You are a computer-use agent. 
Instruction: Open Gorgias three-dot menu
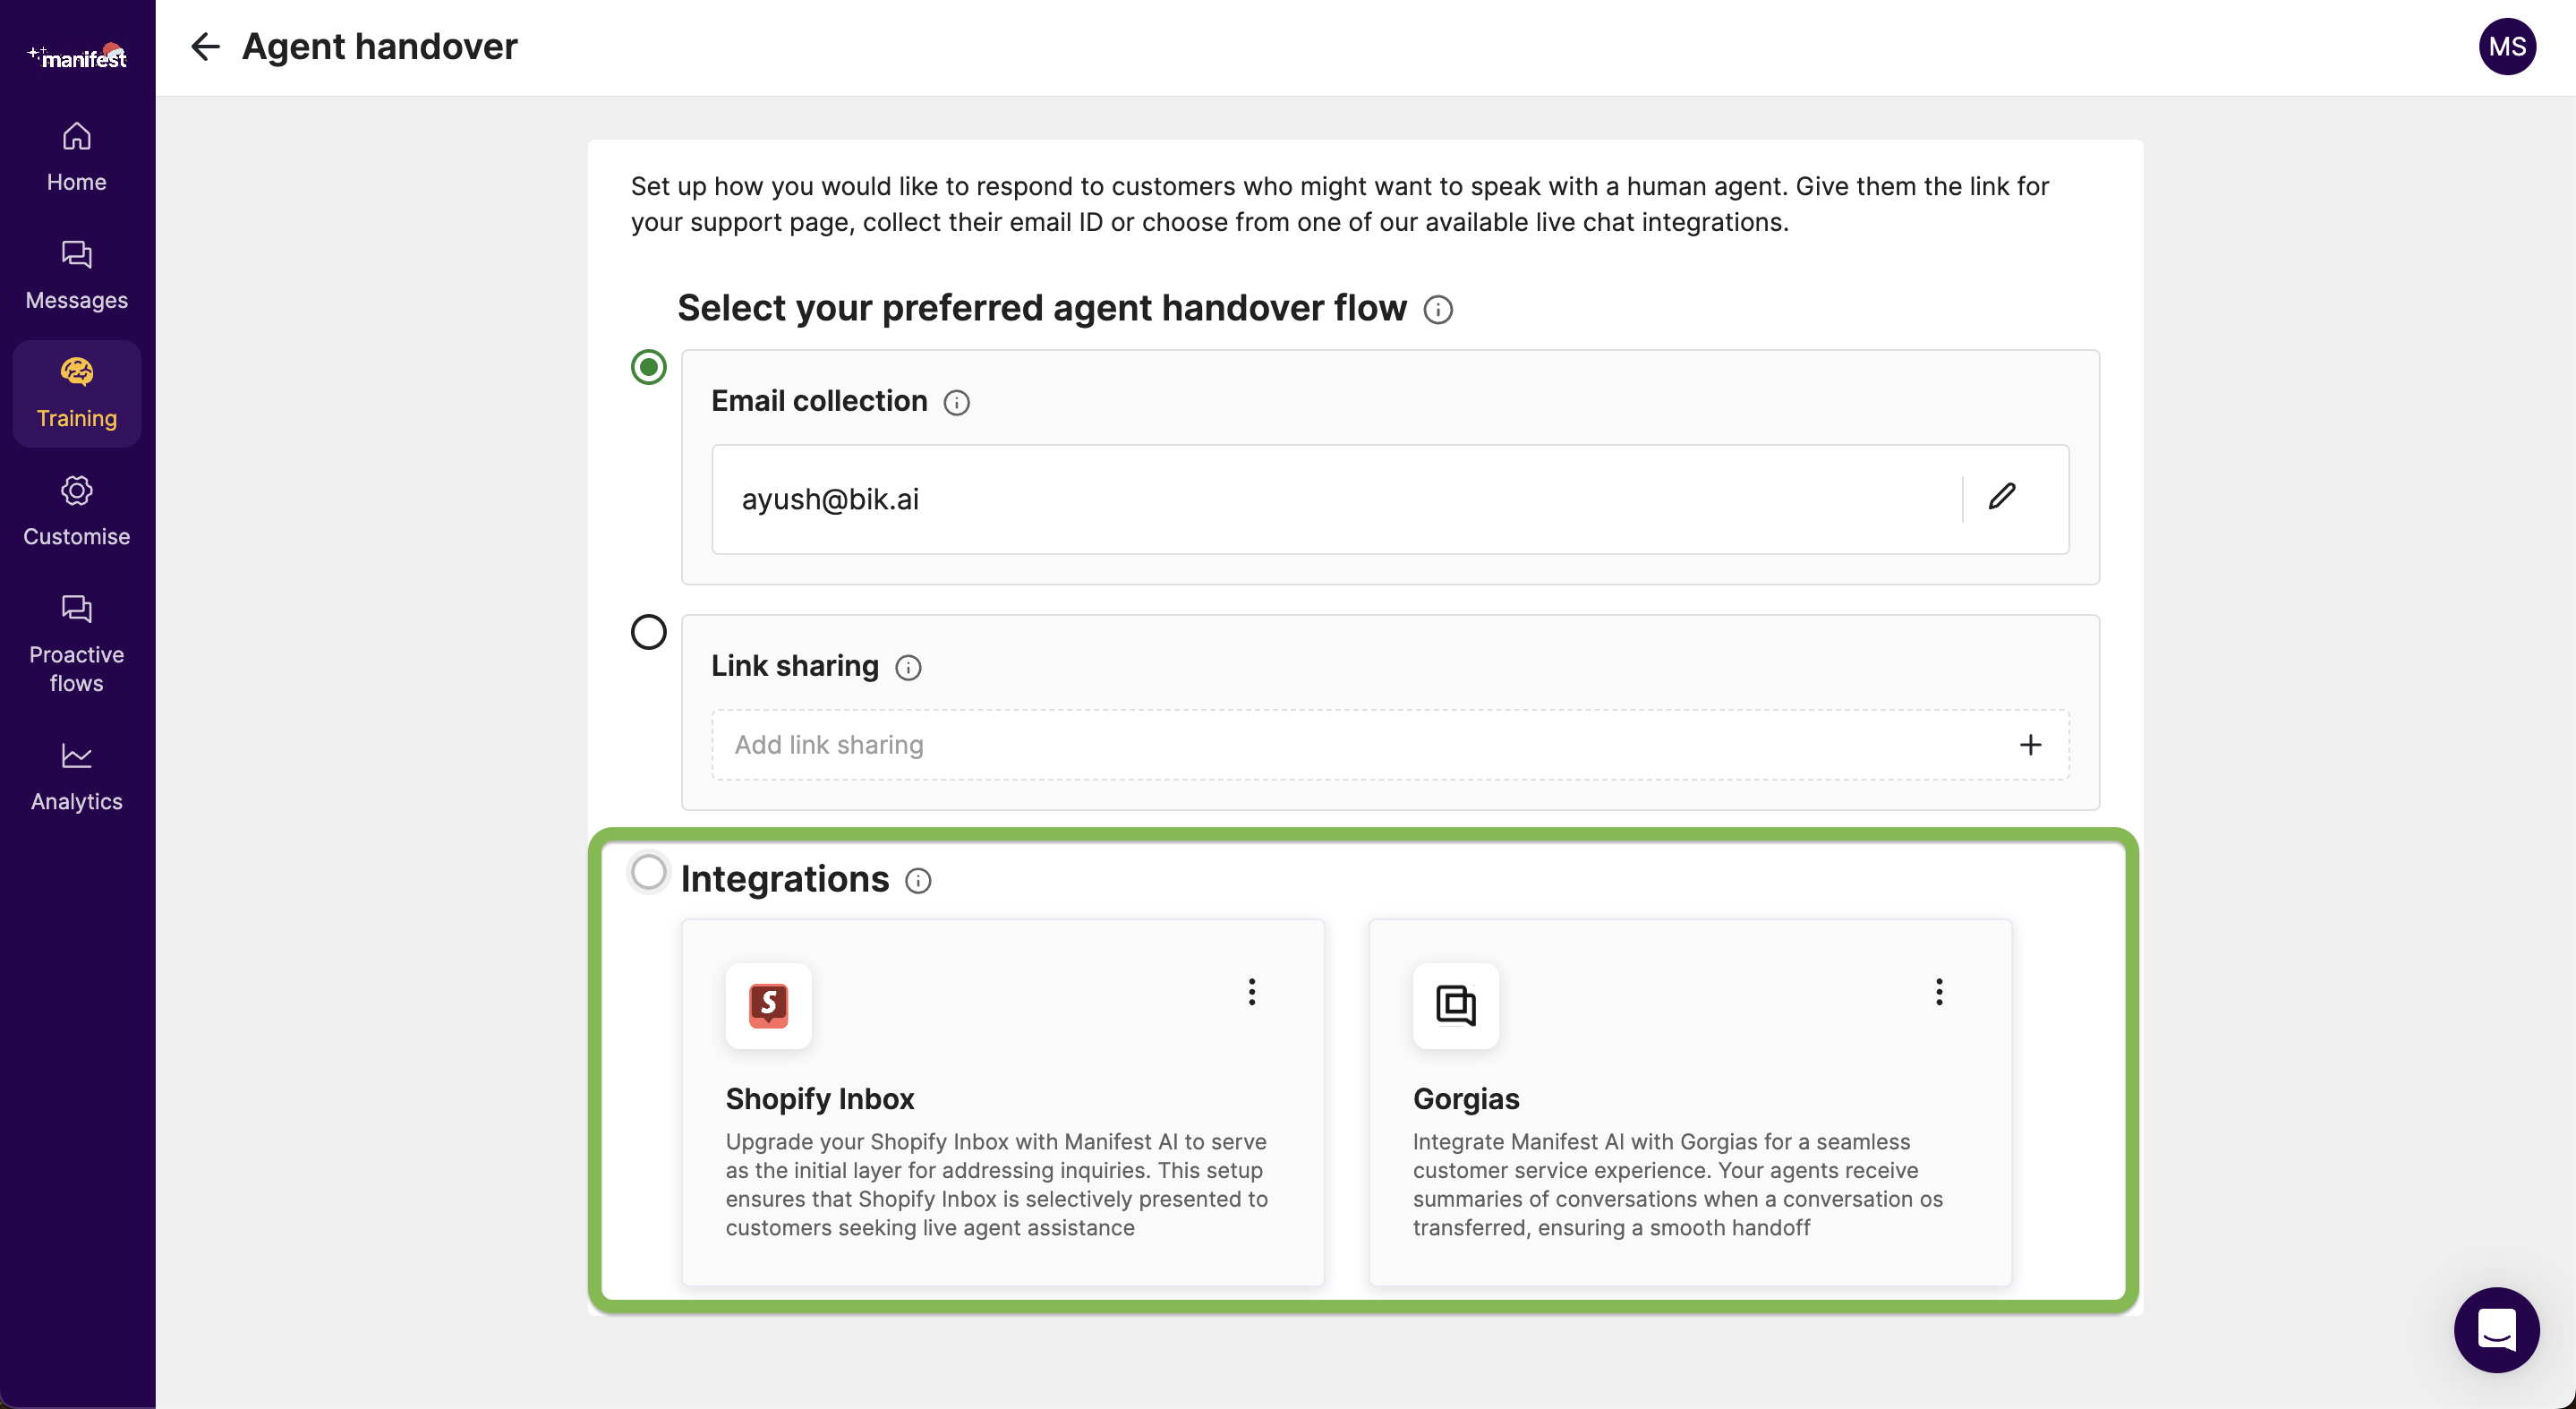1939,992
